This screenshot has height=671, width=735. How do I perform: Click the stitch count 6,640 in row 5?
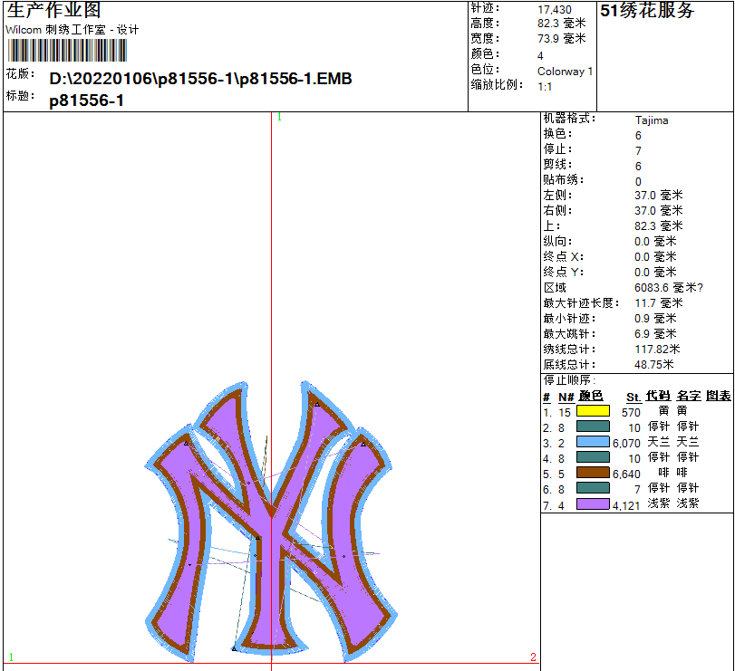click(626, 474)
